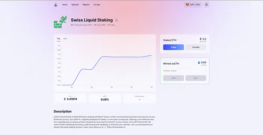Screen dimensions: 263x135
Task: Open the Vaults menu
Action: [65, 4]
